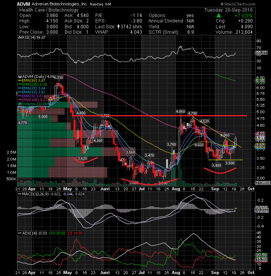Click the EMA(13) 3.82 legend entry

(x=33, y=92)
